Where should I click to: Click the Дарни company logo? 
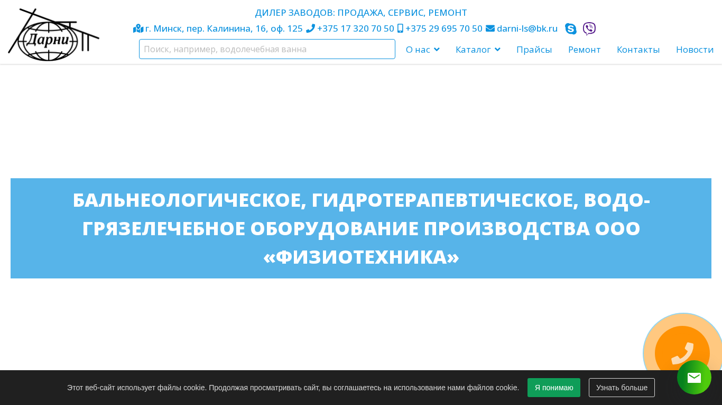click(x=53, y=35)
